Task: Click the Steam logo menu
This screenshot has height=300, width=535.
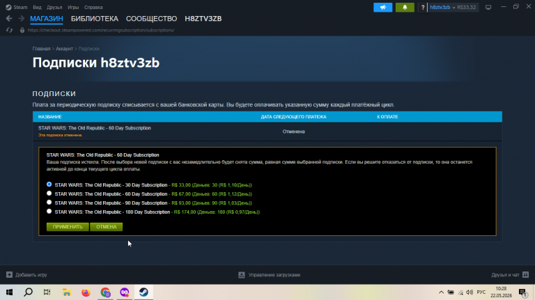Action: (16, 7)
